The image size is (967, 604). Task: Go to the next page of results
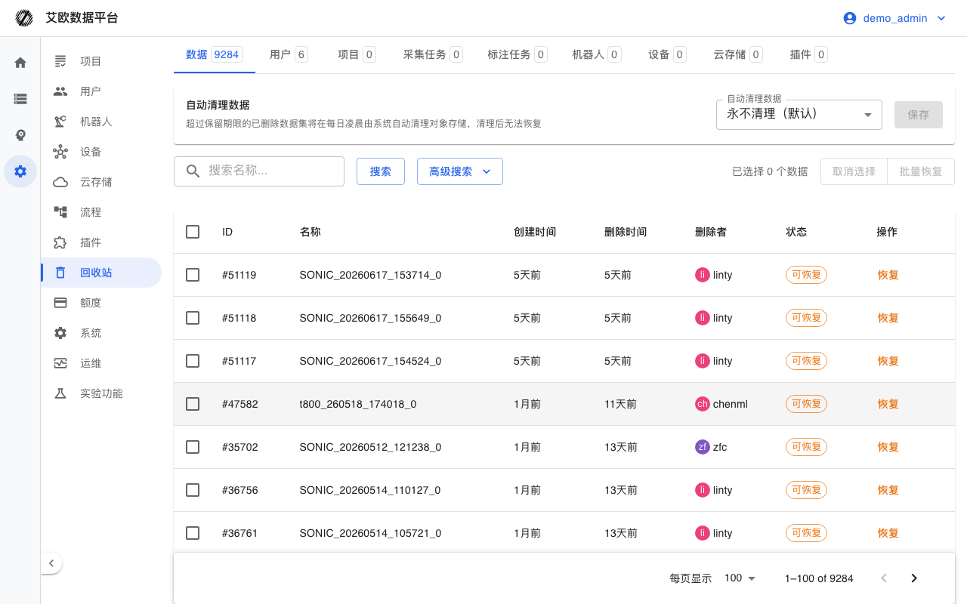tap(914, 578)
